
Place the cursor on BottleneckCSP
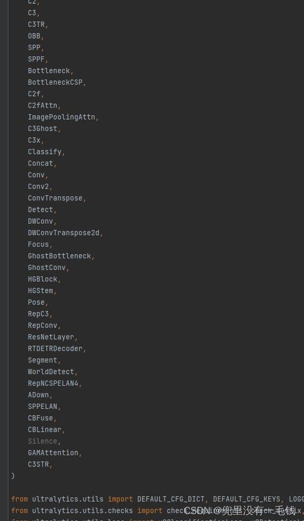coord(55,83)
